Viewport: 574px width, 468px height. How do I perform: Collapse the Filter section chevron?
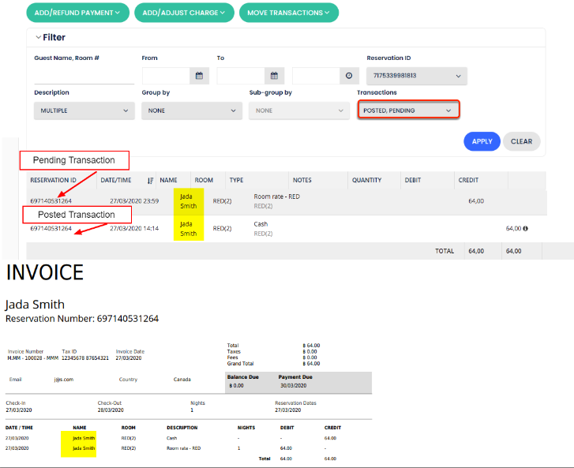37,37
